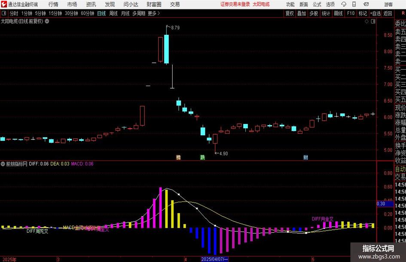Click the DIFF周死叉 signal label
406x262 pixels.
point(37,231)
